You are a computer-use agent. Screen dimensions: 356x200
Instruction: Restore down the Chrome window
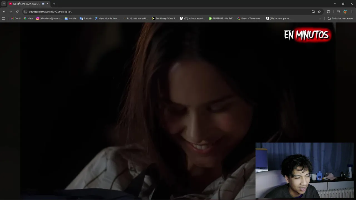coord(343,4)
